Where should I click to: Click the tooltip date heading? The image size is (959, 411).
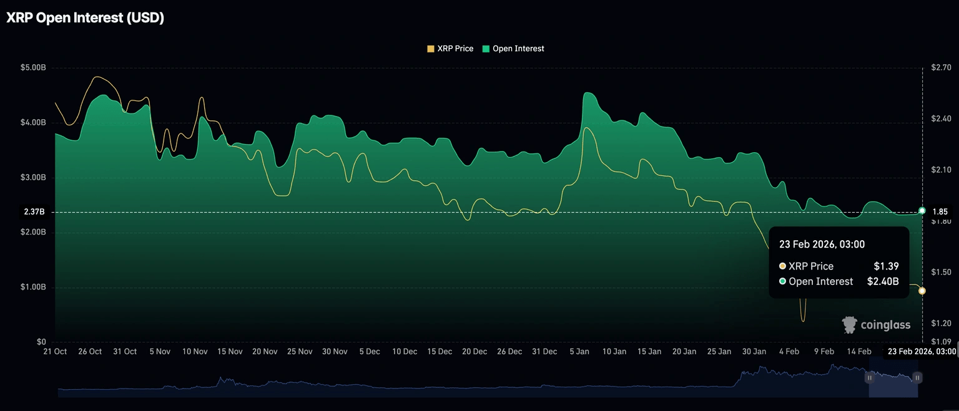[822, 244]
